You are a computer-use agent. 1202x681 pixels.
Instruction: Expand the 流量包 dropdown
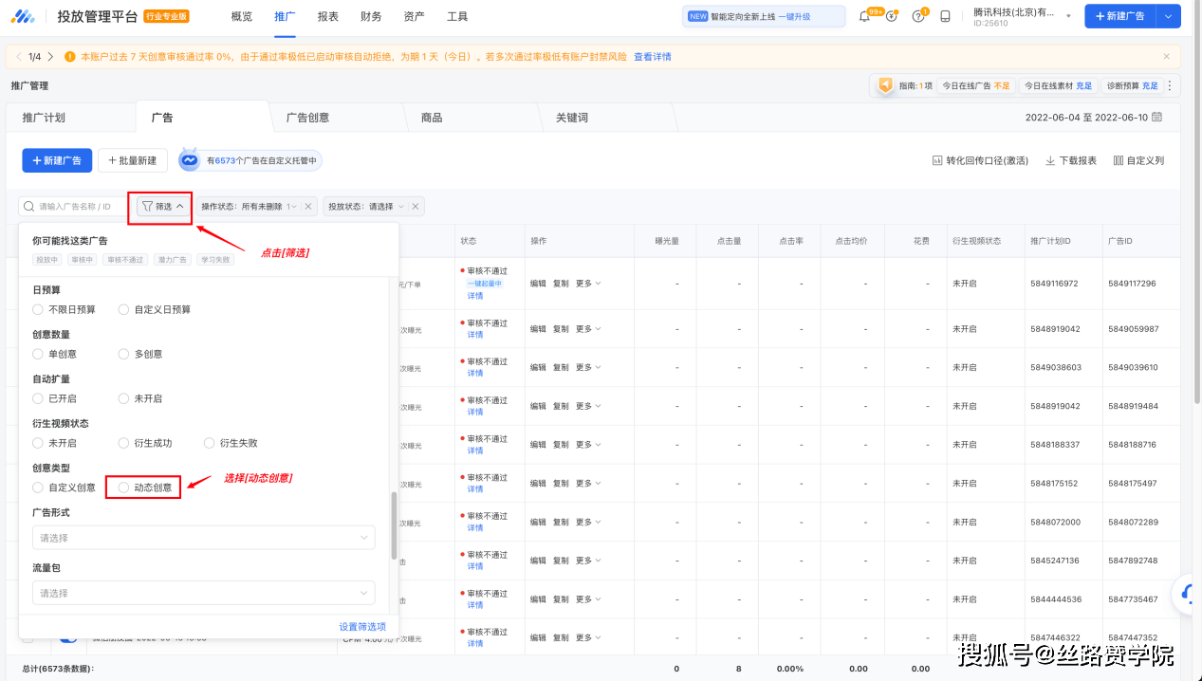[x=204, y=593]
